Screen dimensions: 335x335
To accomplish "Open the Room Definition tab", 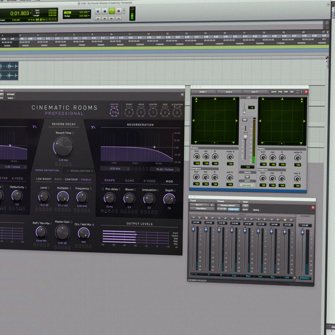I will [x=47, y=170].
